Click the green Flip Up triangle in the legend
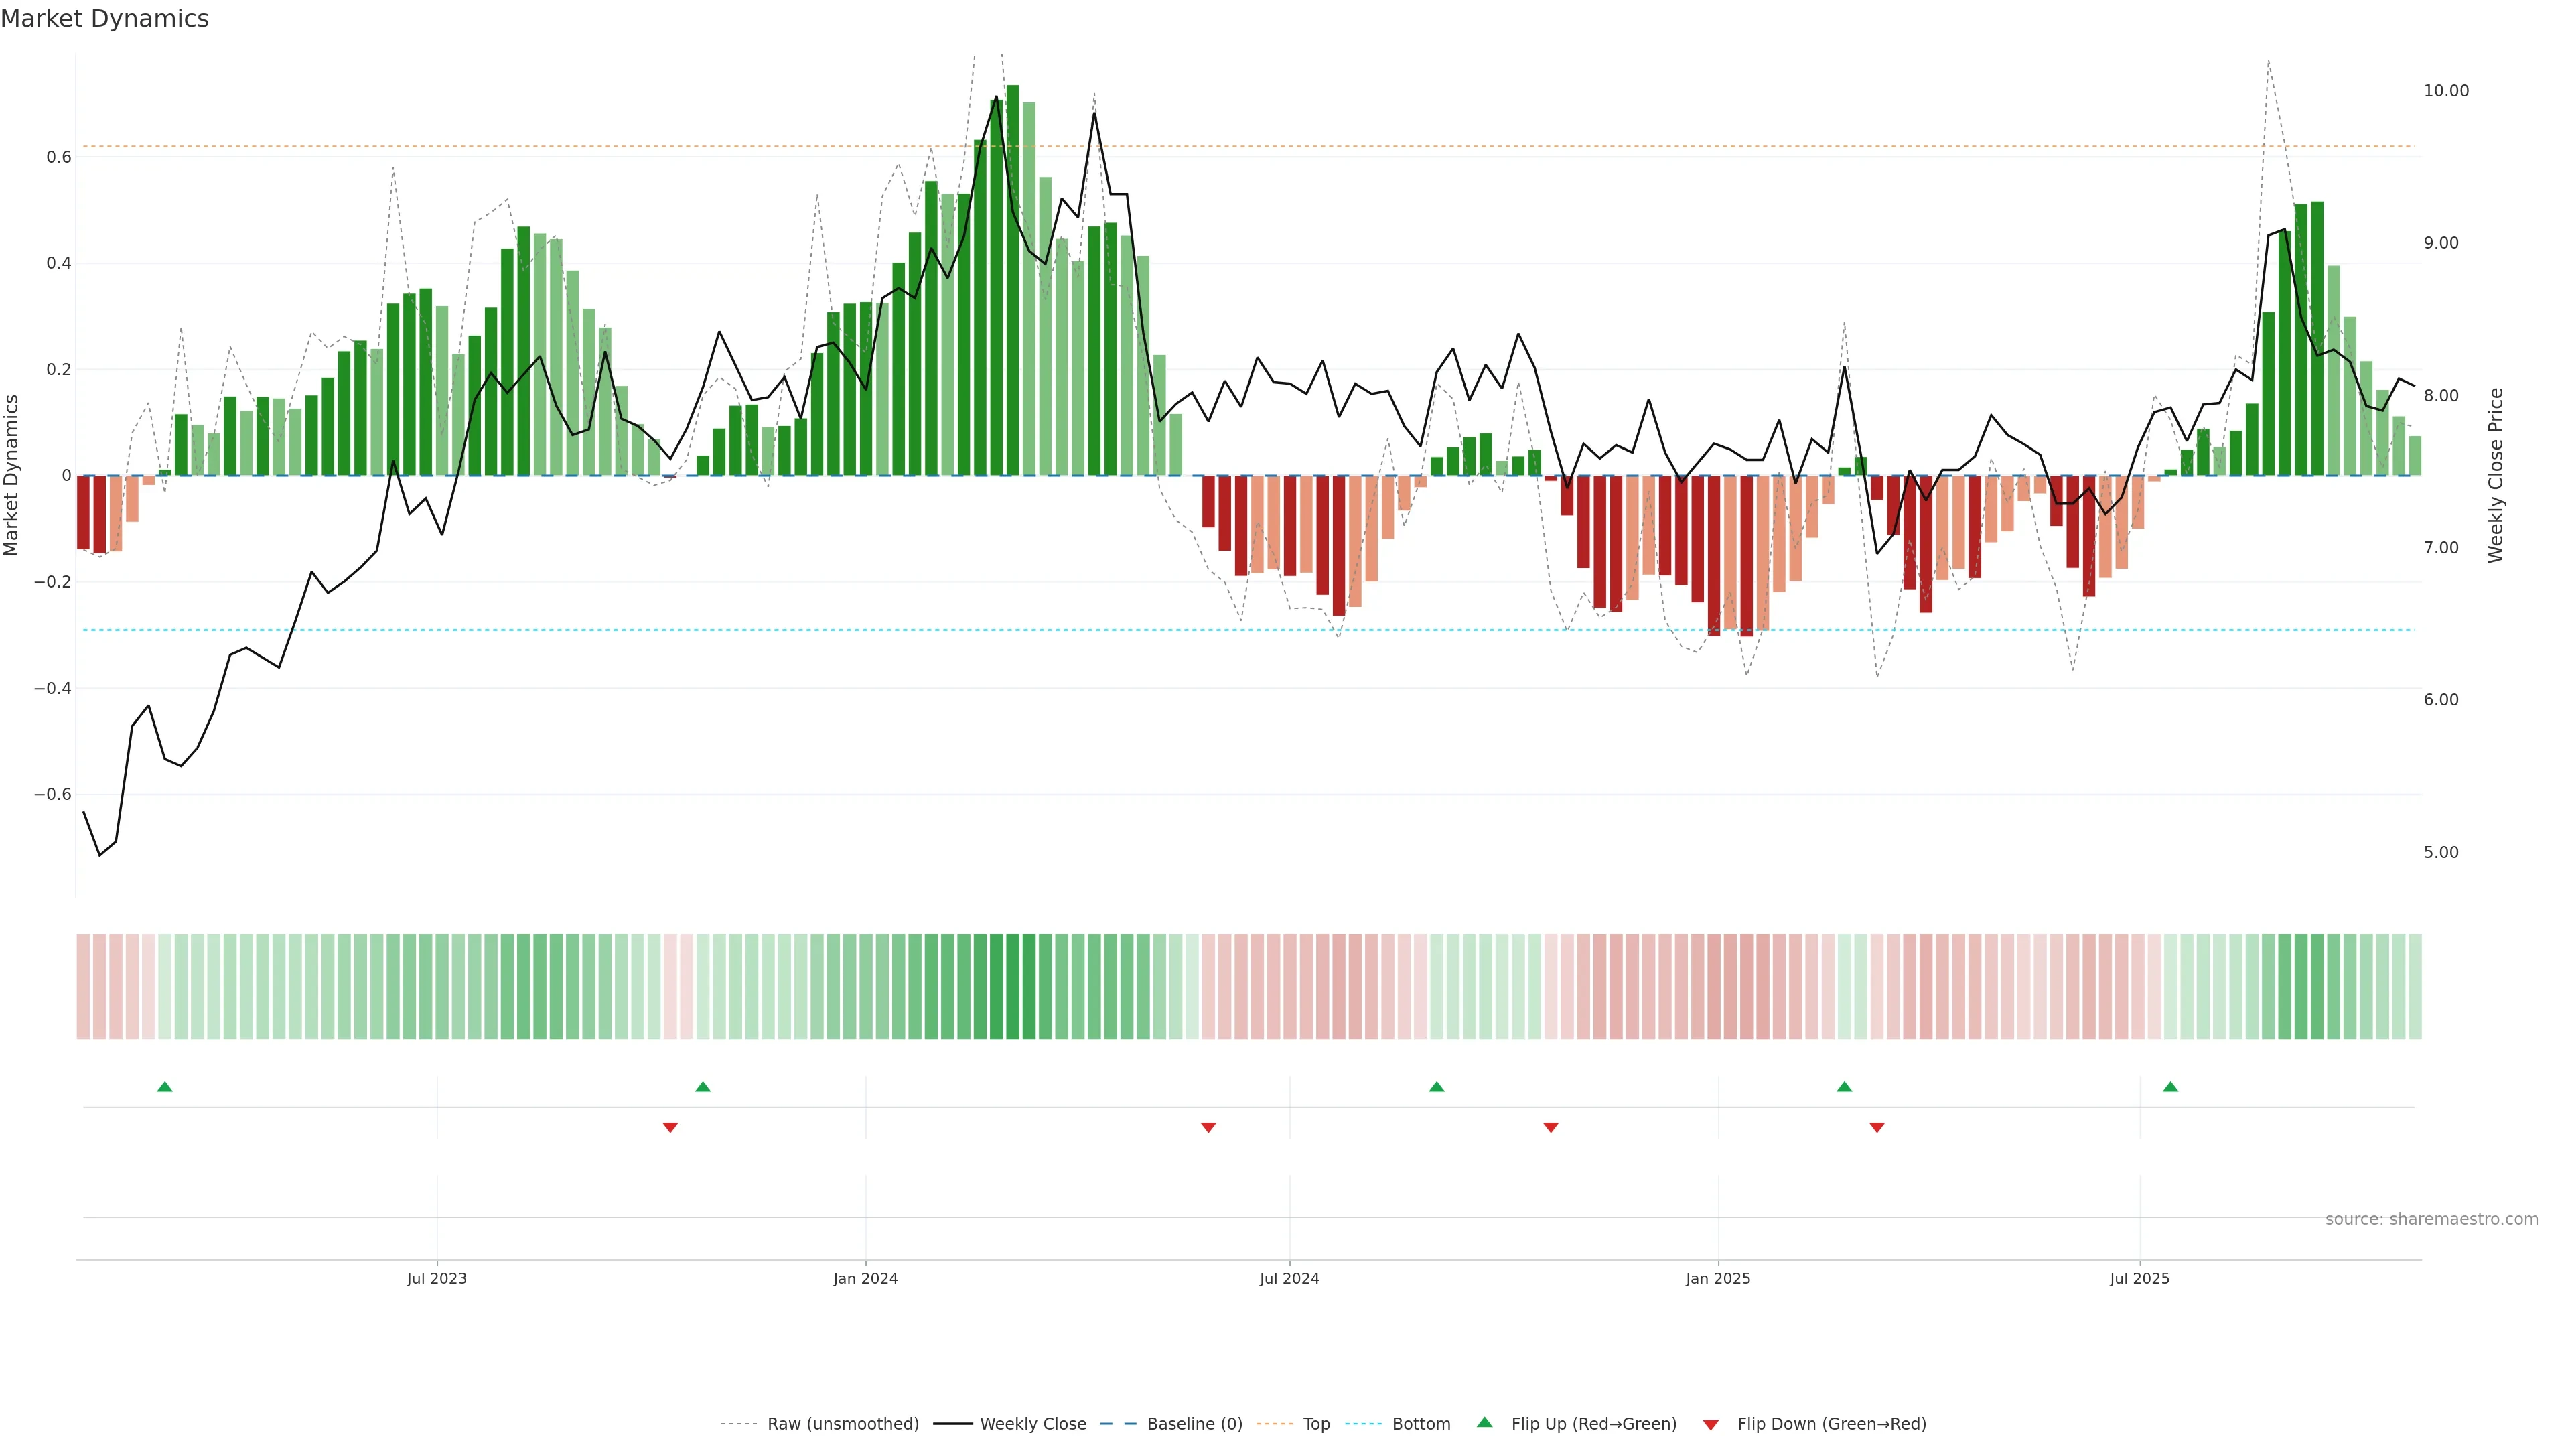The height and width of the screenshot is (1447, 2572). coord(1484,1422)
